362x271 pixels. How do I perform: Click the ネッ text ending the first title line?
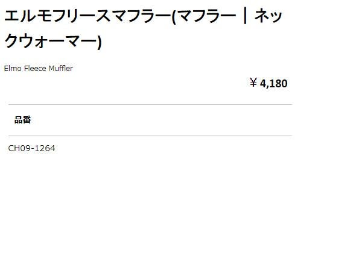(x=269, y=16)
